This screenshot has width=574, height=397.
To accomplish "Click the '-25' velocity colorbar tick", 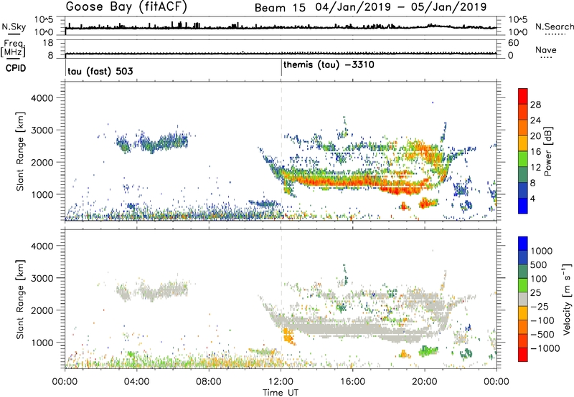I will 540,306.
